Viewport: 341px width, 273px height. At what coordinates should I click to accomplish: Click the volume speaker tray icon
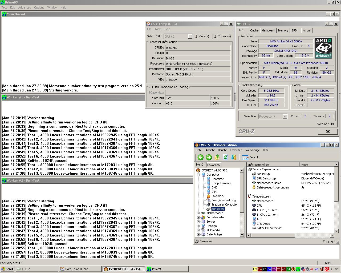(x=322, y=269)
